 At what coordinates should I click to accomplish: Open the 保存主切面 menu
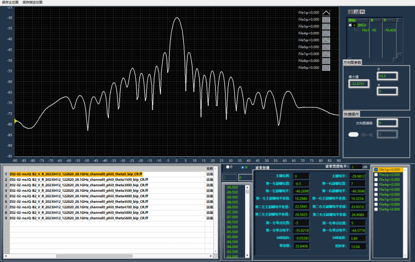click(x=10, y=2)
